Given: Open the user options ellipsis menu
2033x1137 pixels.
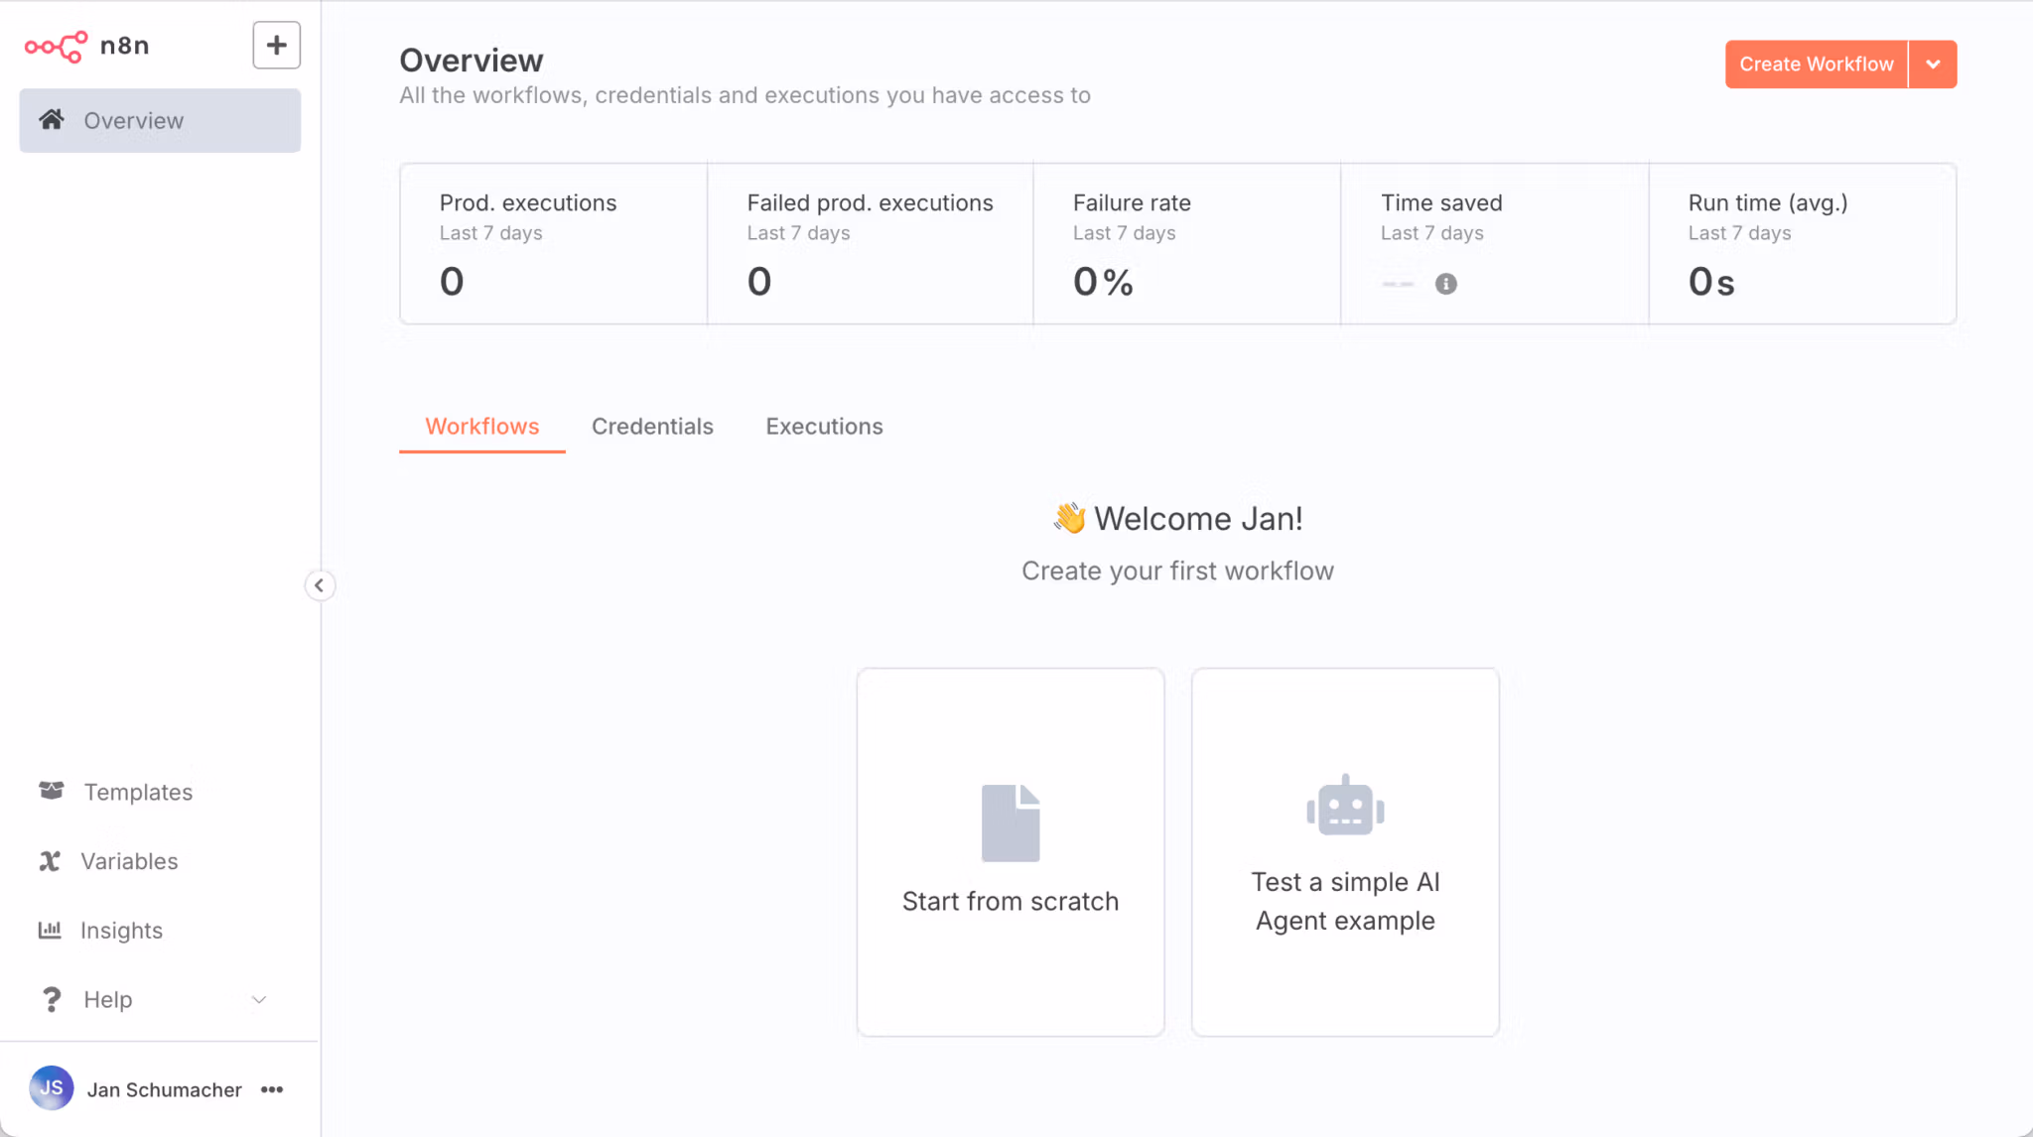Looking at the screenshot, I should 271,1088.
